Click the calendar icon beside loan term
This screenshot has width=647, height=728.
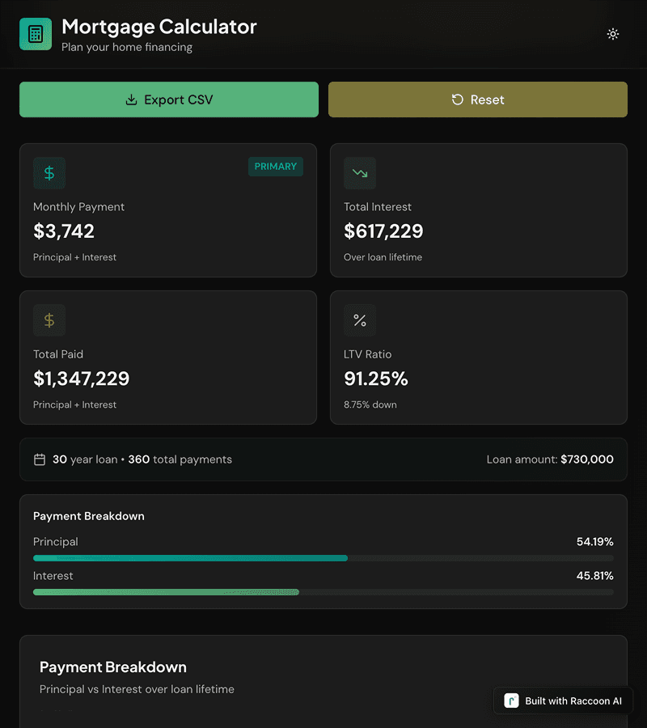[x=40, y=459]
